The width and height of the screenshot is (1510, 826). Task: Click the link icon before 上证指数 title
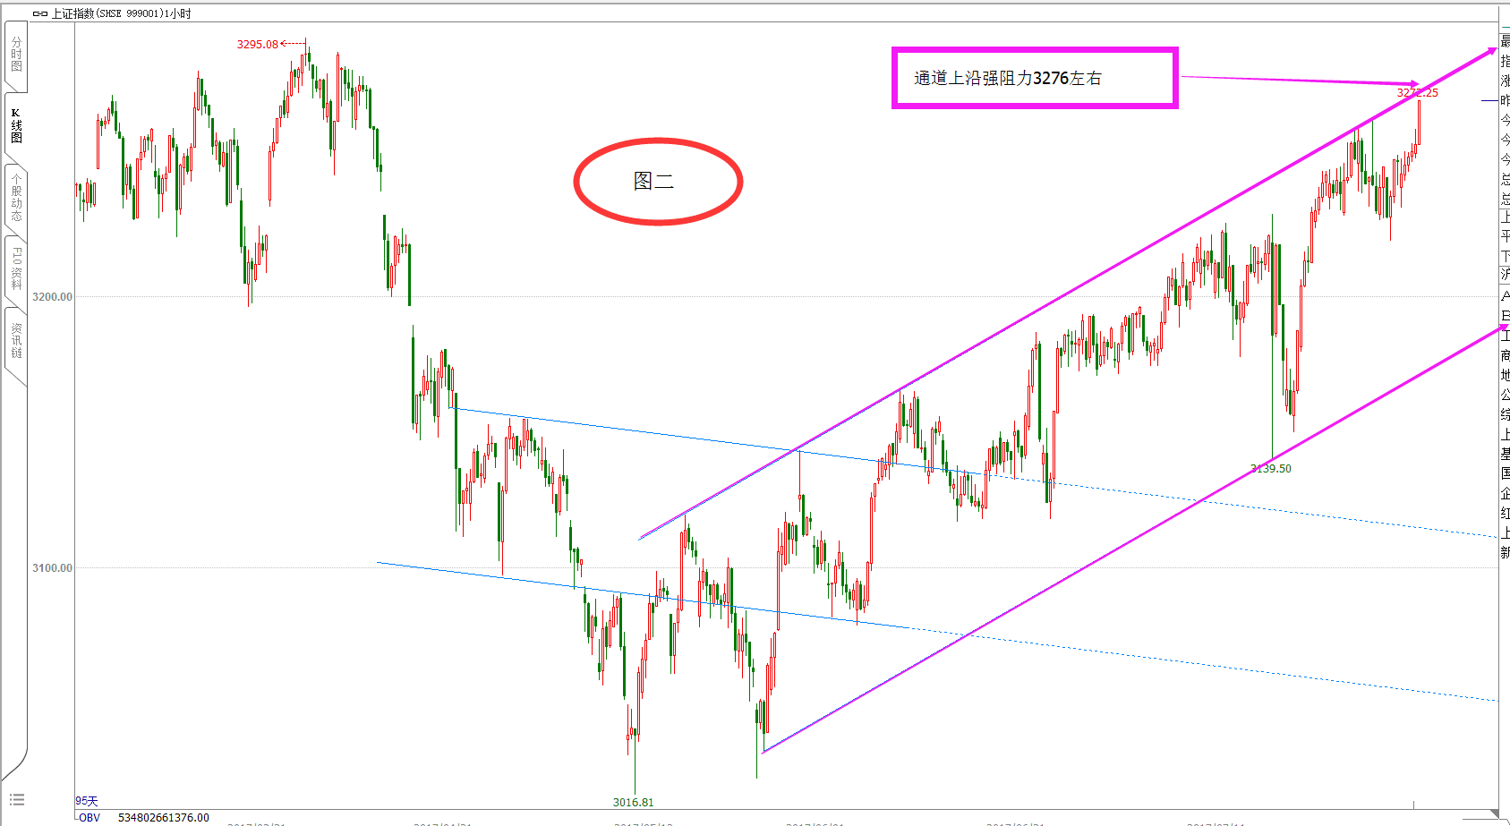tap(39, 13)
